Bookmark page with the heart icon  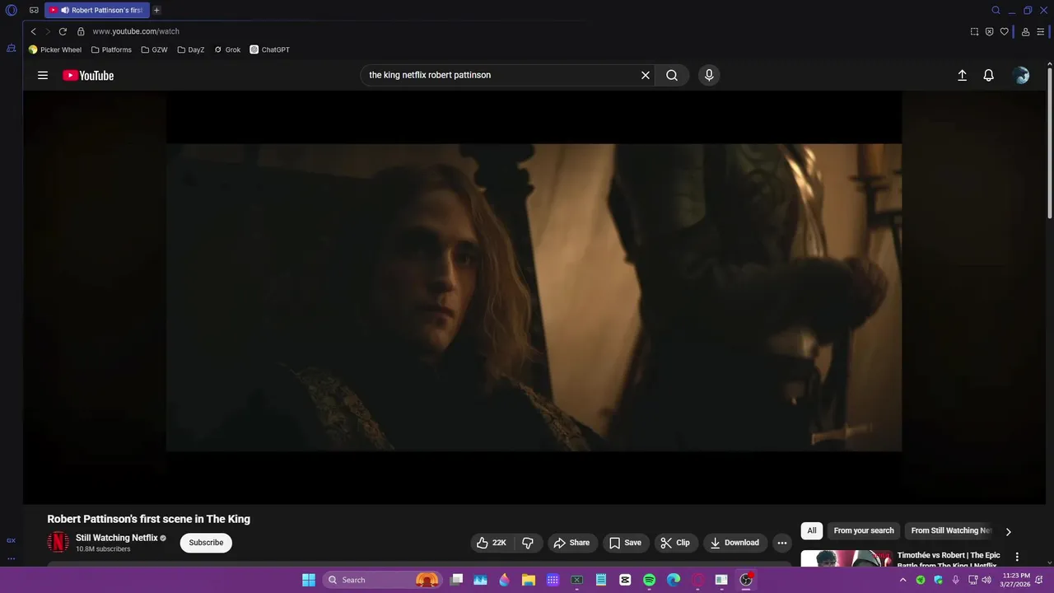pyautogui.click(x=1004, y=31)
